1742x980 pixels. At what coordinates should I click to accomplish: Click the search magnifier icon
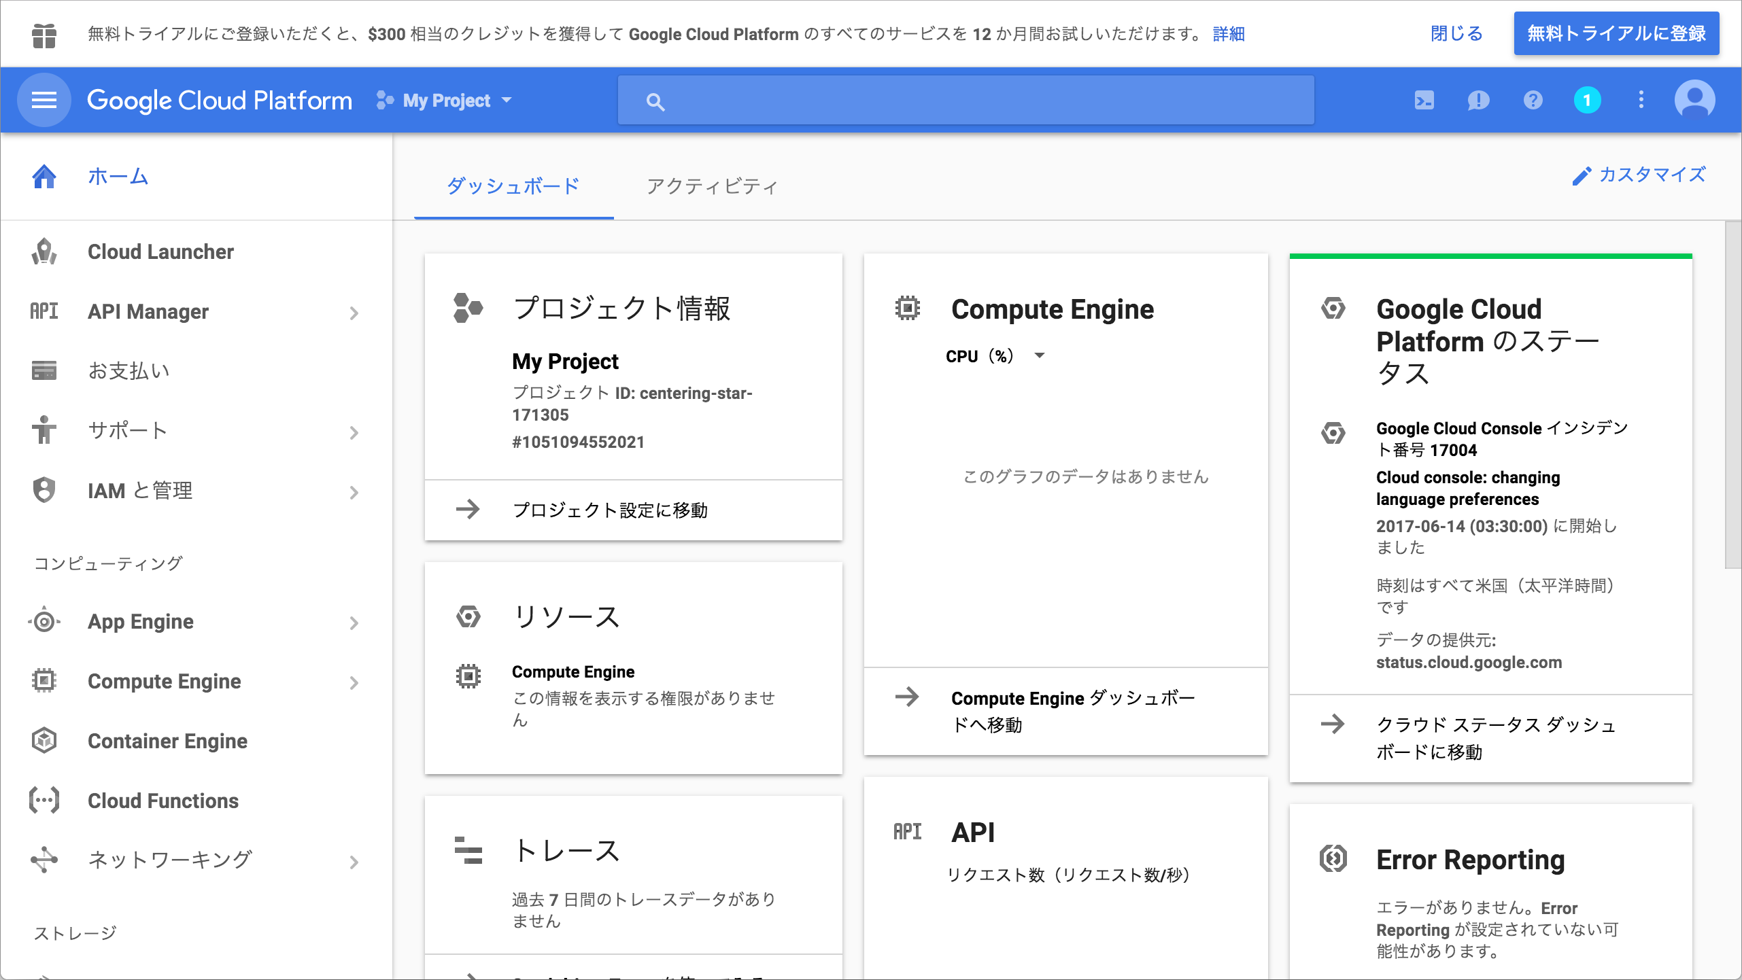pos(655,102)
